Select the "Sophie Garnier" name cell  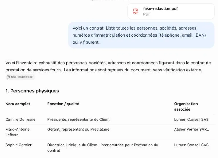click(18, 145)
